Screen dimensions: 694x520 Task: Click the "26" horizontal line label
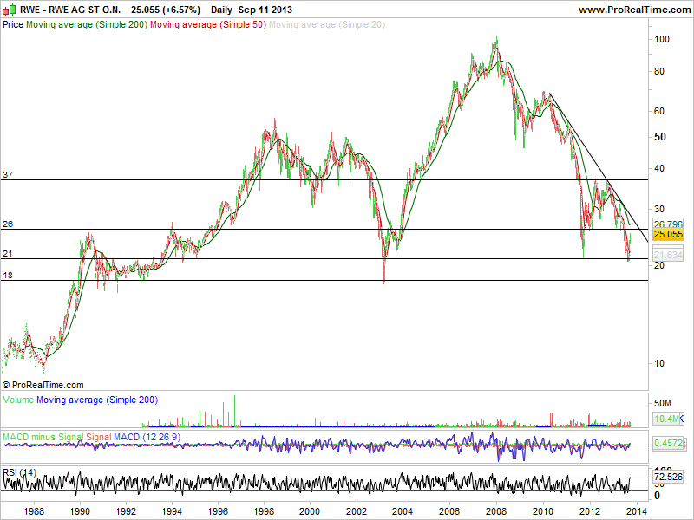click(x=8, y=224)
